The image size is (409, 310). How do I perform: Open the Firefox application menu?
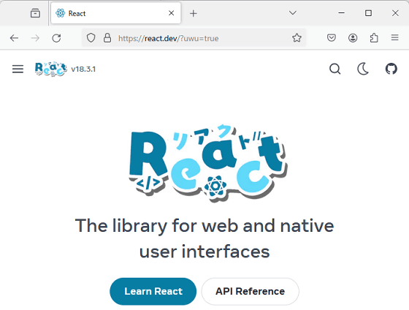coord(394,38)
